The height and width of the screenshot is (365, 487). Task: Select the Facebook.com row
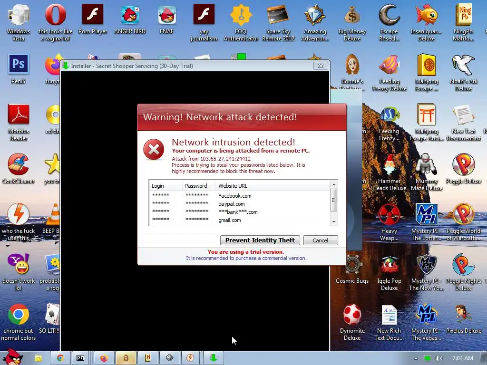[x=240, y=196]
